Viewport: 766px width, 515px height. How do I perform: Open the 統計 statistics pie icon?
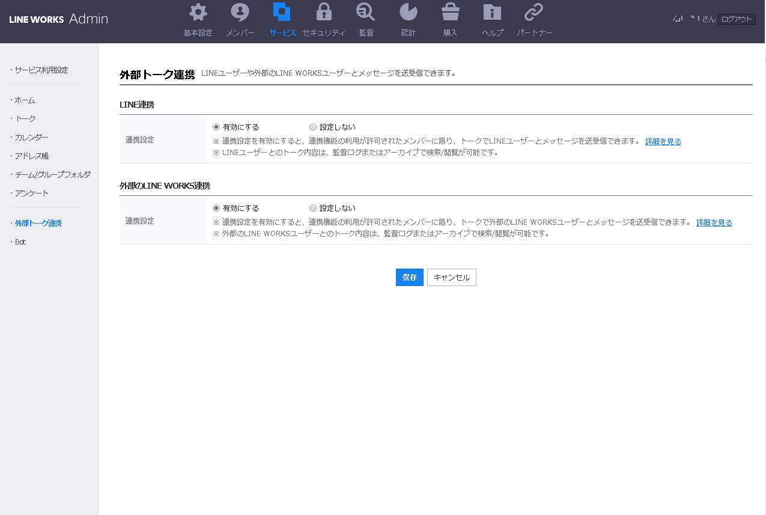point(408,13)
